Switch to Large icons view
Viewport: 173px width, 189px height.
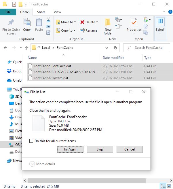click(169, 186)
